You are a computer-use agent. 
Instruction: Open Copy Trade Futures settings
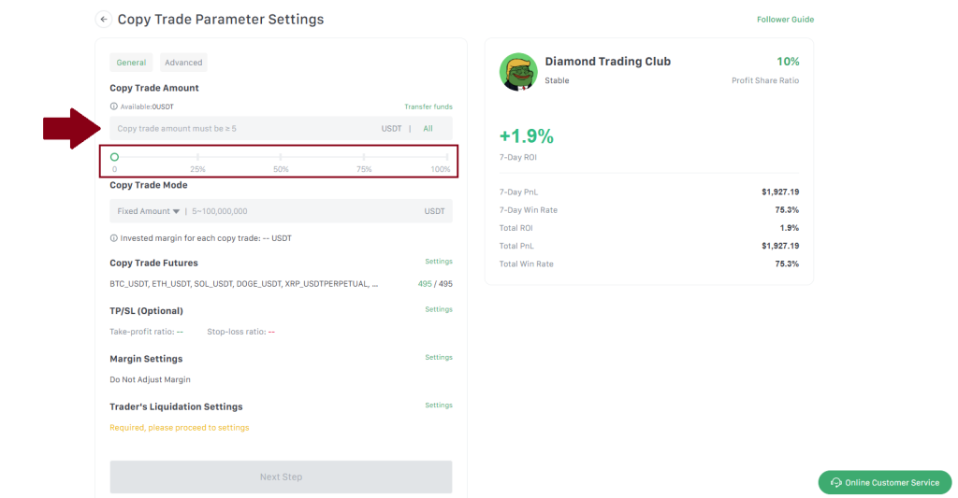438,262
